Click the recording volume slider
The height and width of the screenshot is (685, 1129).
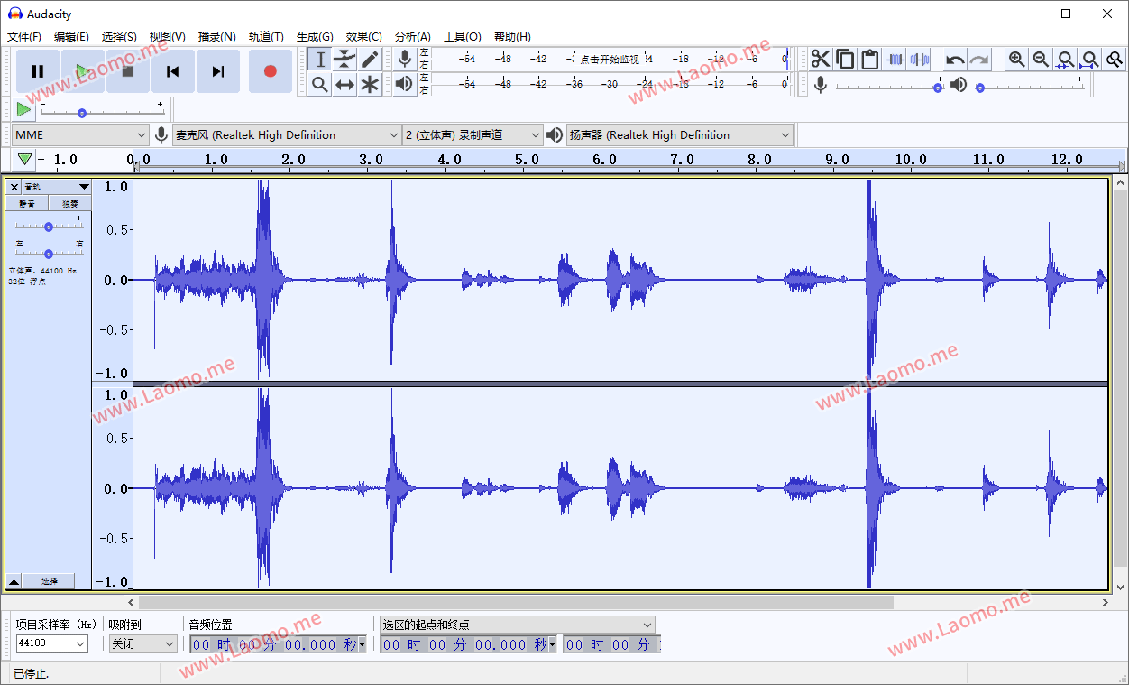[888, 85]
